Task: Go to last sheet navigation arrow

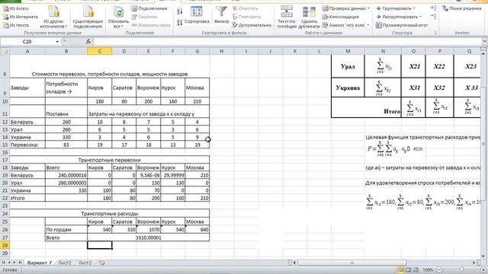Action: [20, 263]
